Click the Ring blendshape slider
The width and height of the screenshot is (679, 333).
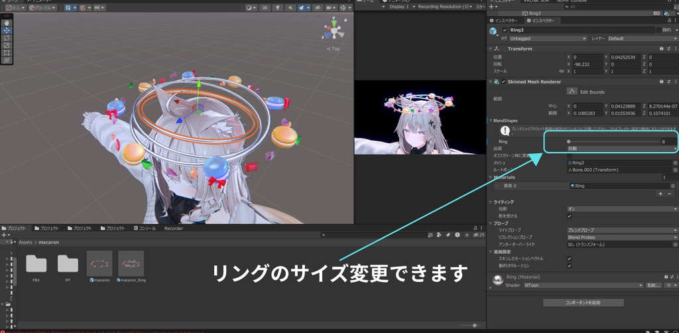[x=613, y=141]
